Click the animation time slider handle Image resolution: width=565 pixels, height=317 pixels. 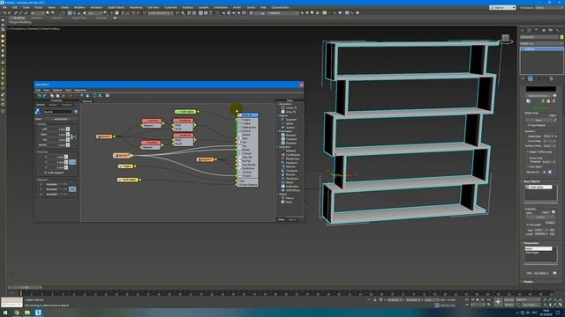pyautogui.click(x=25, y=288)
